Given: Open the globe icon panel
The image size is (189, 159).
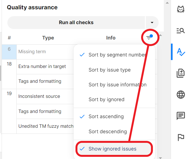Looking at the screenshot, I should tap(181, 95).
